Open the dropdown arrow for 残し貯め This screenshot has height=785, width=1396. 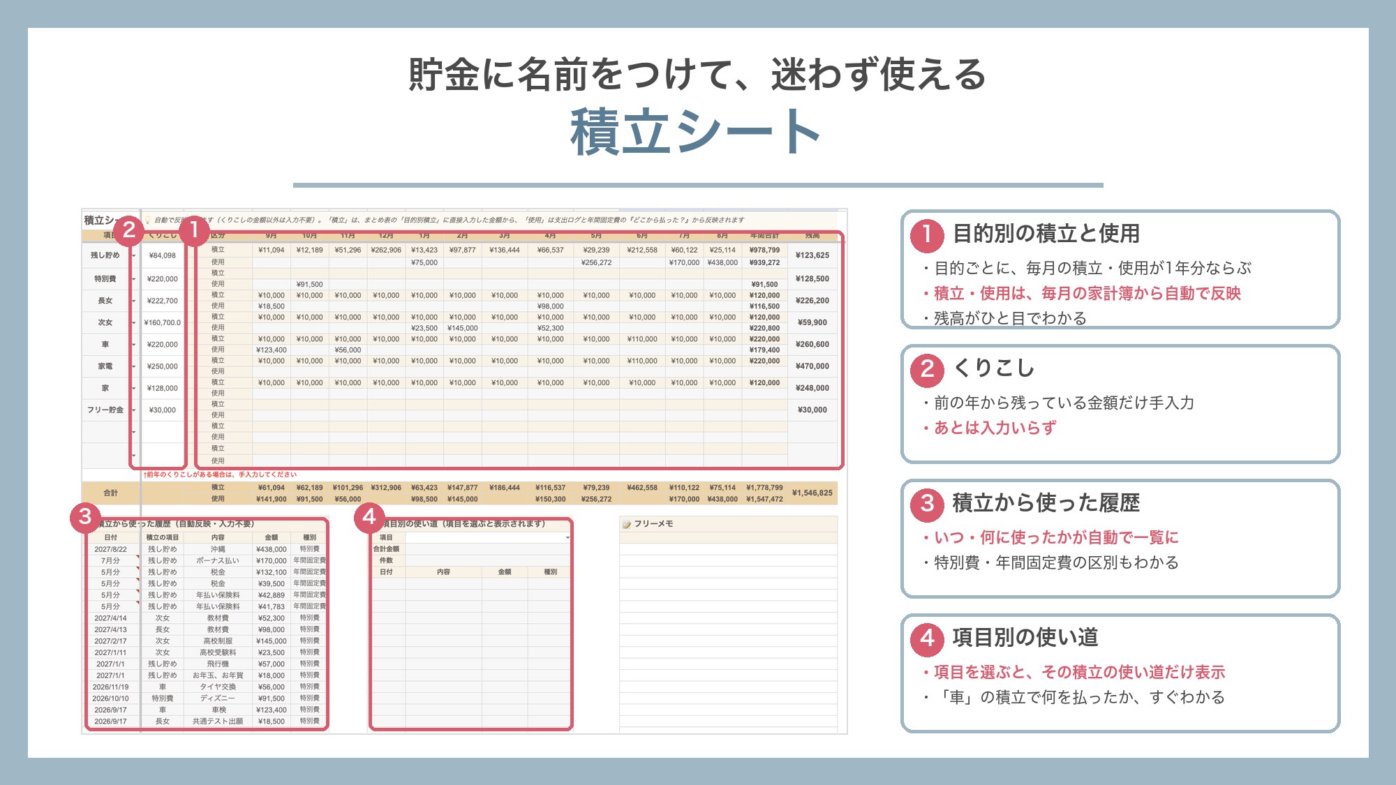[133, 255]
